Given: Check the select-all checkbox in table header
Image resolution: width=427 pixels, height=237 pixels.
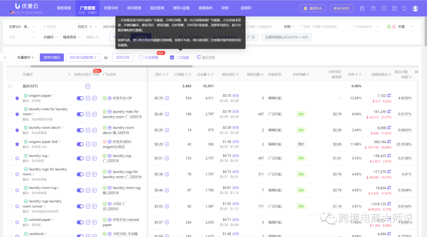Looking at the screenshot, I should [10, 73].
